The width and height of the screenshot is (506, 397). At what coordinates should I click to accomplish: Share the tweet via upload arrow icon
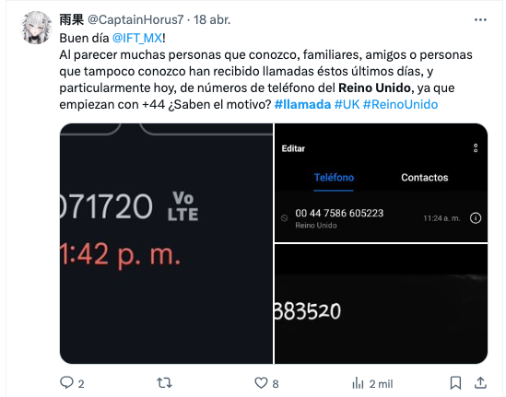[480, 383]
